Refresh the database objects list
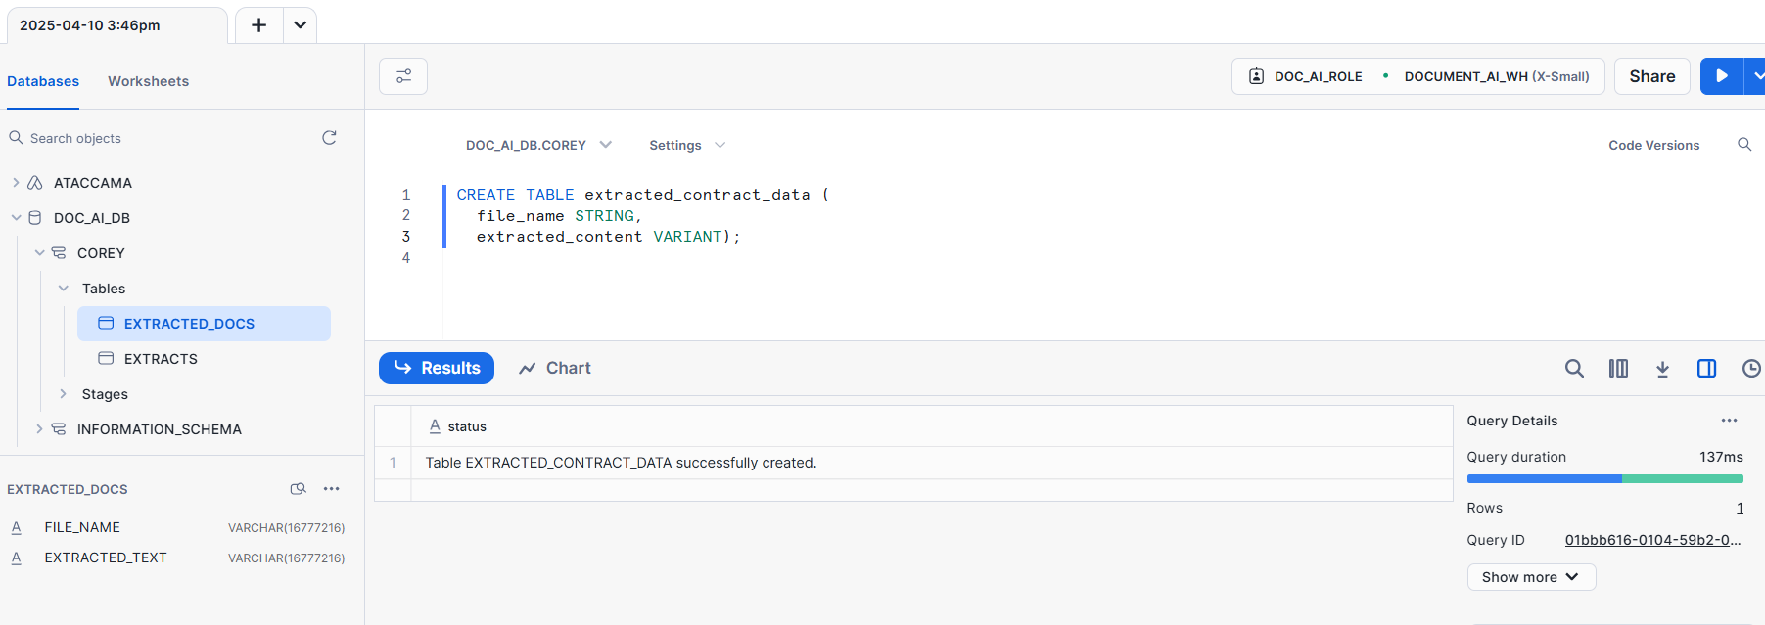This screenshot has height=625, width=1765. (x=329, y=138)
